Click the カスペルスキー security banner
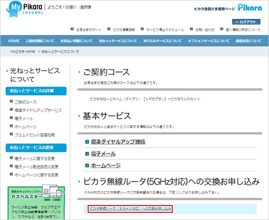Screen dimensions: 269x220 coord(36,202)
